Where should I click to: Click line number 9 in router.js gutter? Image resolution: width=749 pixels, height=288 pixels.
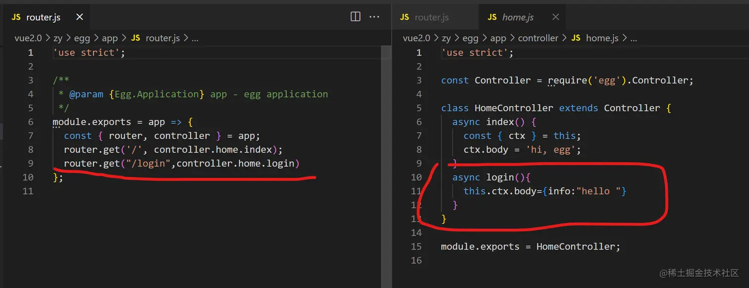(31, 164)
